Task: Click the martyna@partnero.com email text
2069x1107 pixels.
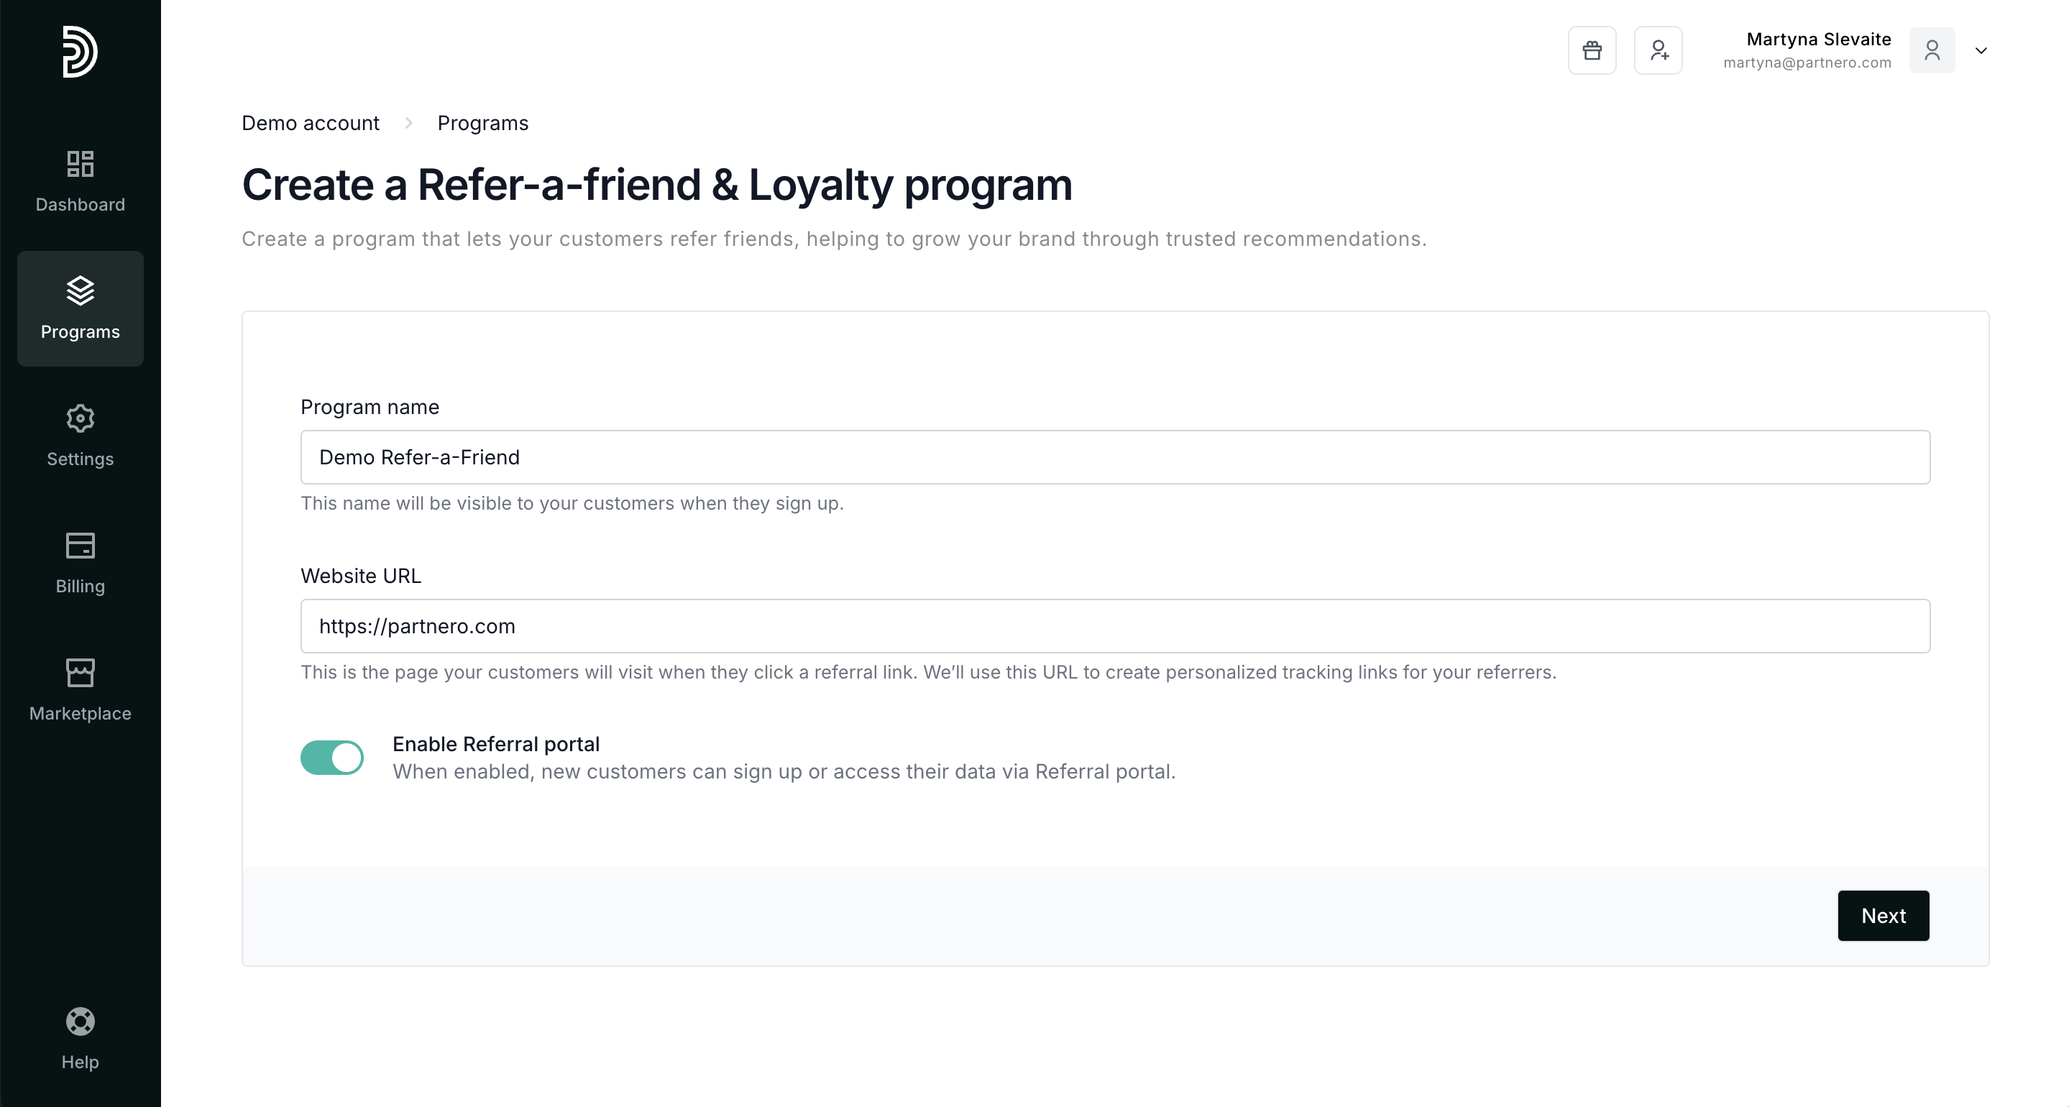Action: pyautogui.click(x=1807, y=63)
